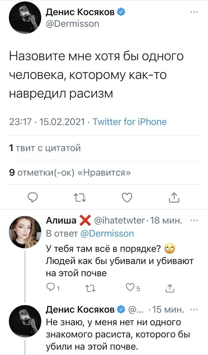Share the main tweet

coord(173,197)
